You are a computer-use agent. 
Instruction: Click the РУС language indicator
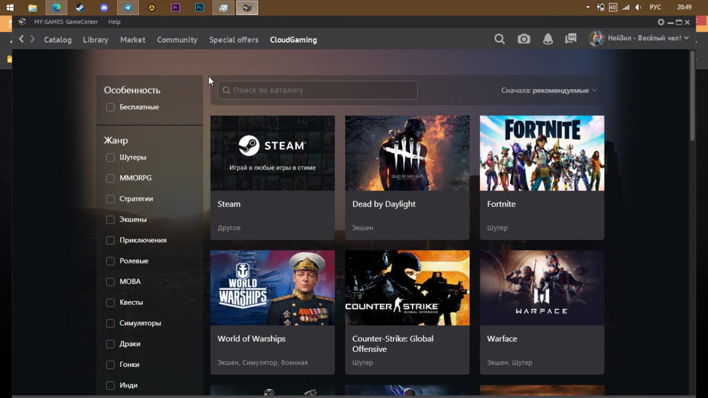click(655, 7)
